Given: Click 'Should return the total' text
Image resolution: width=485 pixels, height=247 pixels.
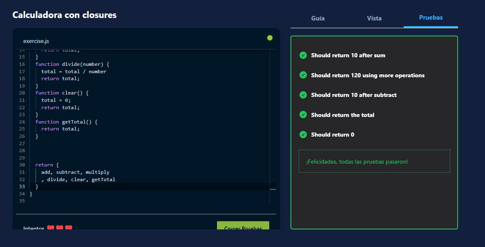Looking at the screenshot, I should pos(342,115).
